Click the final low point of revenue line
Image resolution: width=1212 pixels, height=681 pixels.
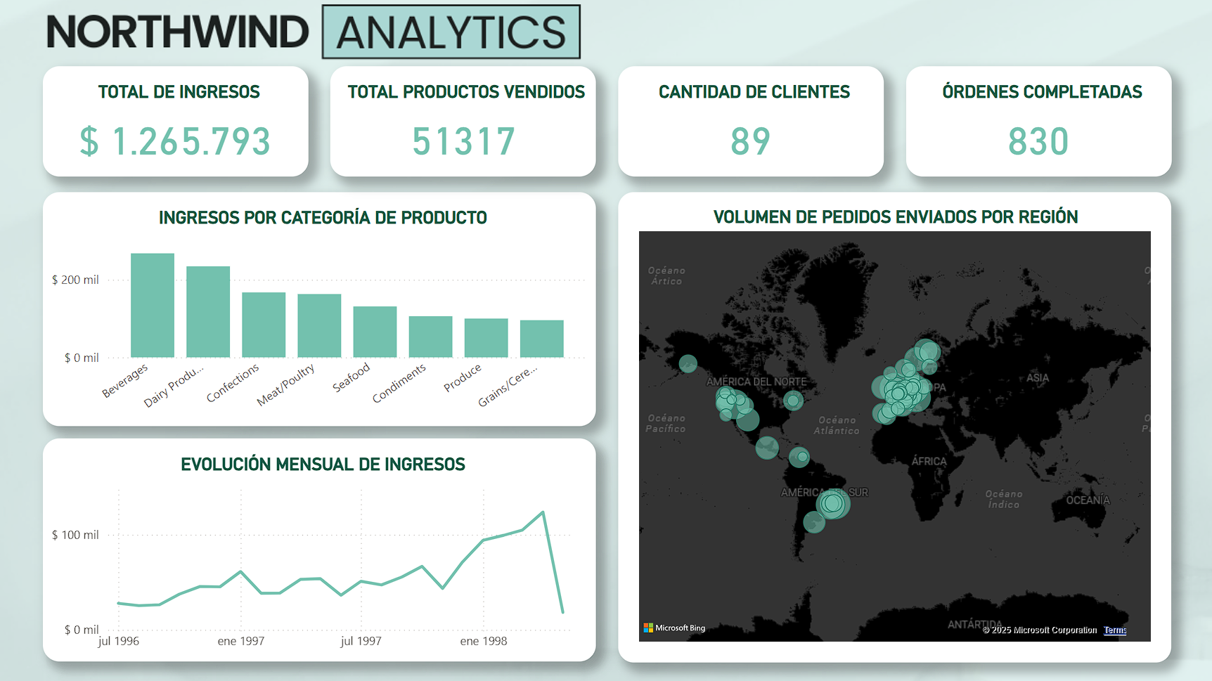(x=562, y=612)
